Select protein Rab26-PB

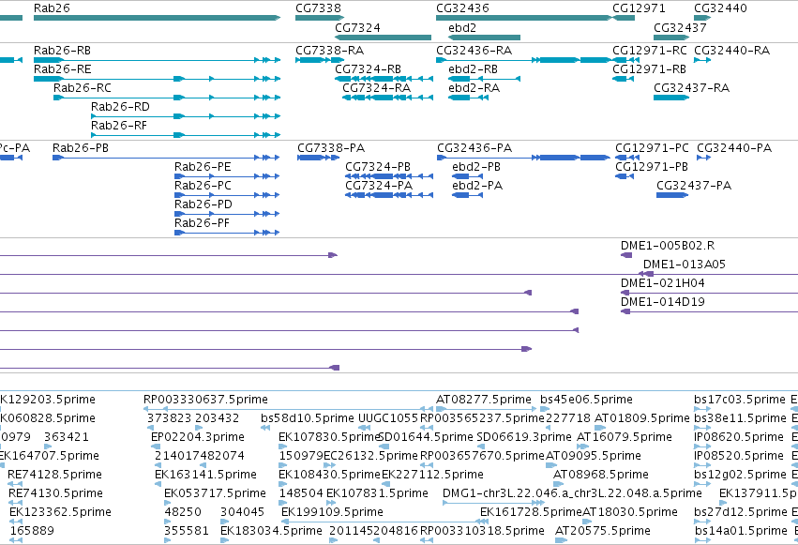81,148
